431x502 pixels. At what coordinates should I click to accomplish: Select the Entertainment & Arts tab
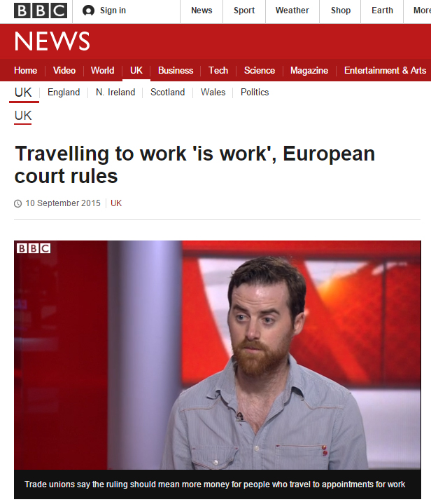[x=385, y=70]
